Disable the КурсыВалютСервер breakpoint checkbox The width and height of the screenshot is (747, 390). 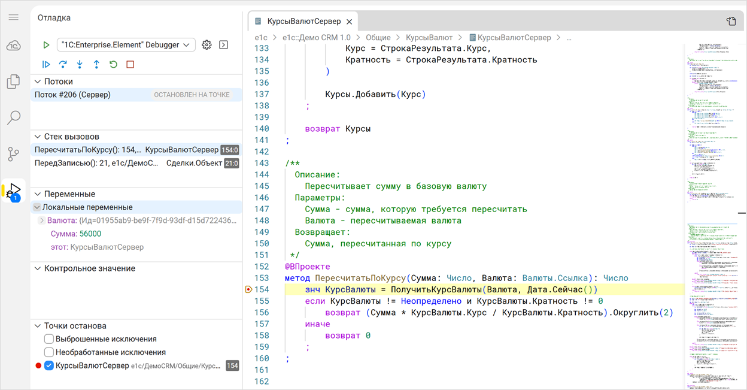[x=49, y=365]
